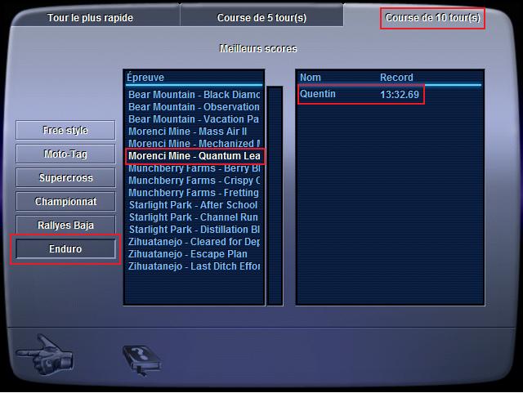Show Rallyes Baja best scores
Viewport: 523px width, 393px height.
point(65,225)
